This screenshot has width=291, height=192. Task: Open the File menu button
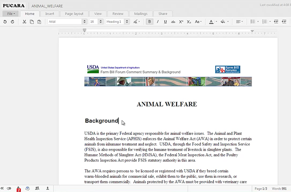pos(11,14)
